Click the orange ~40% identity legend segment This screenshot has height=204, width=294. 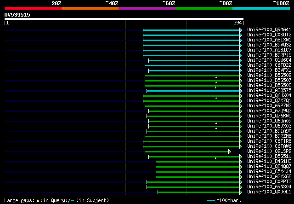pyautogui.click(x=90, y=8)
